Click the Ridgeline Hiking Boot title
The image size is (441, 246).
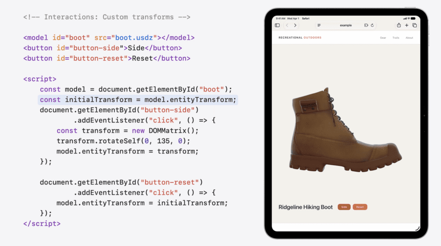[305, 207]
